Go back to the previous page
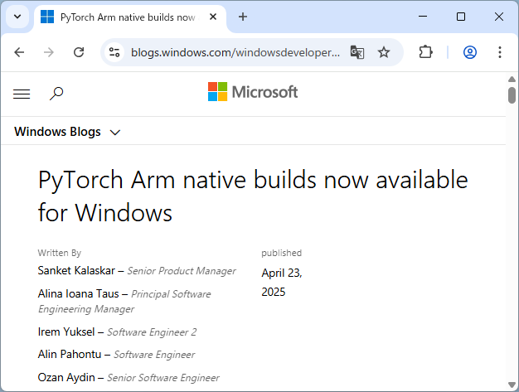Screen dimensions: 519x392 pyautogui.click(x=20, y=52)
